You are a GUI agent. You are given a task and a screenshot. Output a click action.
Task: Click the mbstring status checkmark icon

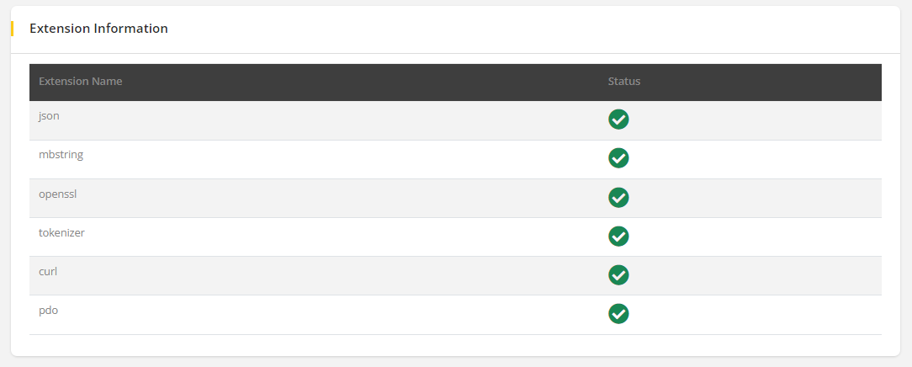coord(618,158)
